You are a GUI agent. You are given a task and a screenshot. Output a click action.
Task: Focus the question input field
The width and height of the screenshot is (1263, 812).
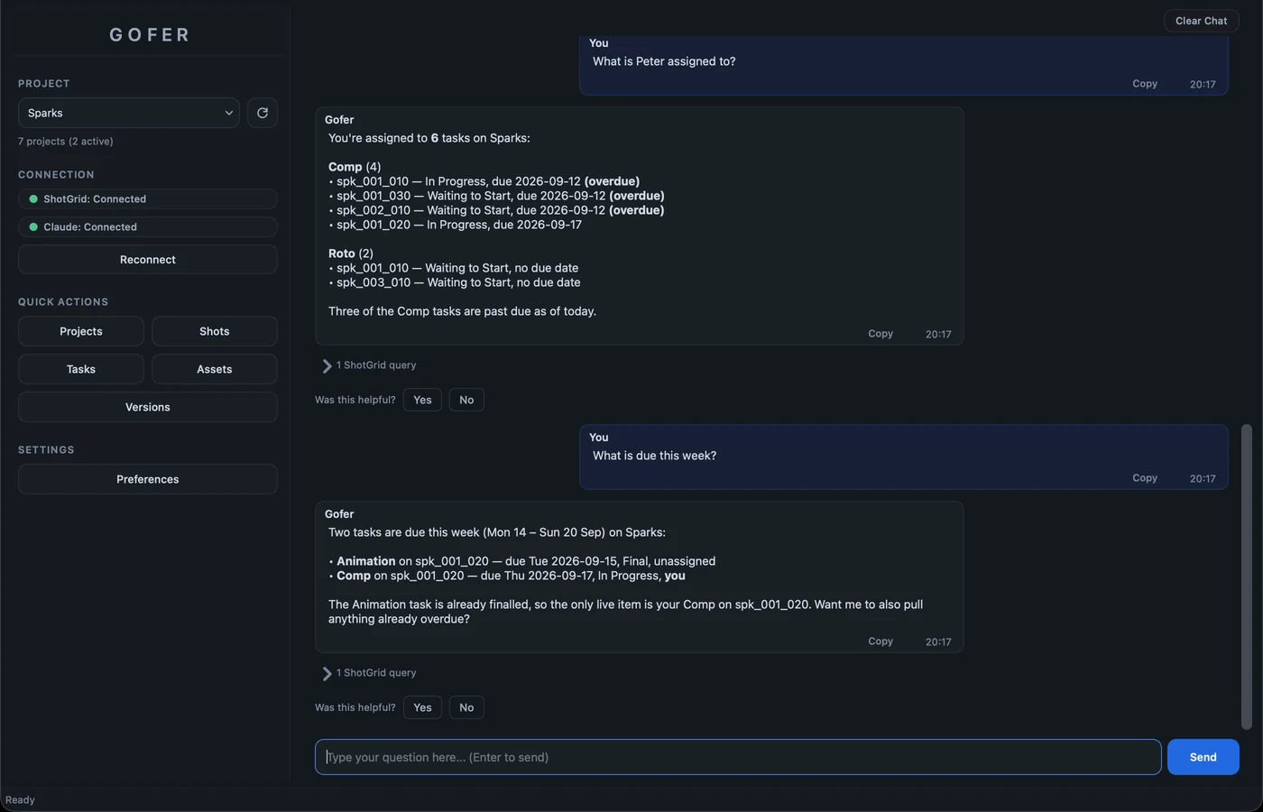738,757
